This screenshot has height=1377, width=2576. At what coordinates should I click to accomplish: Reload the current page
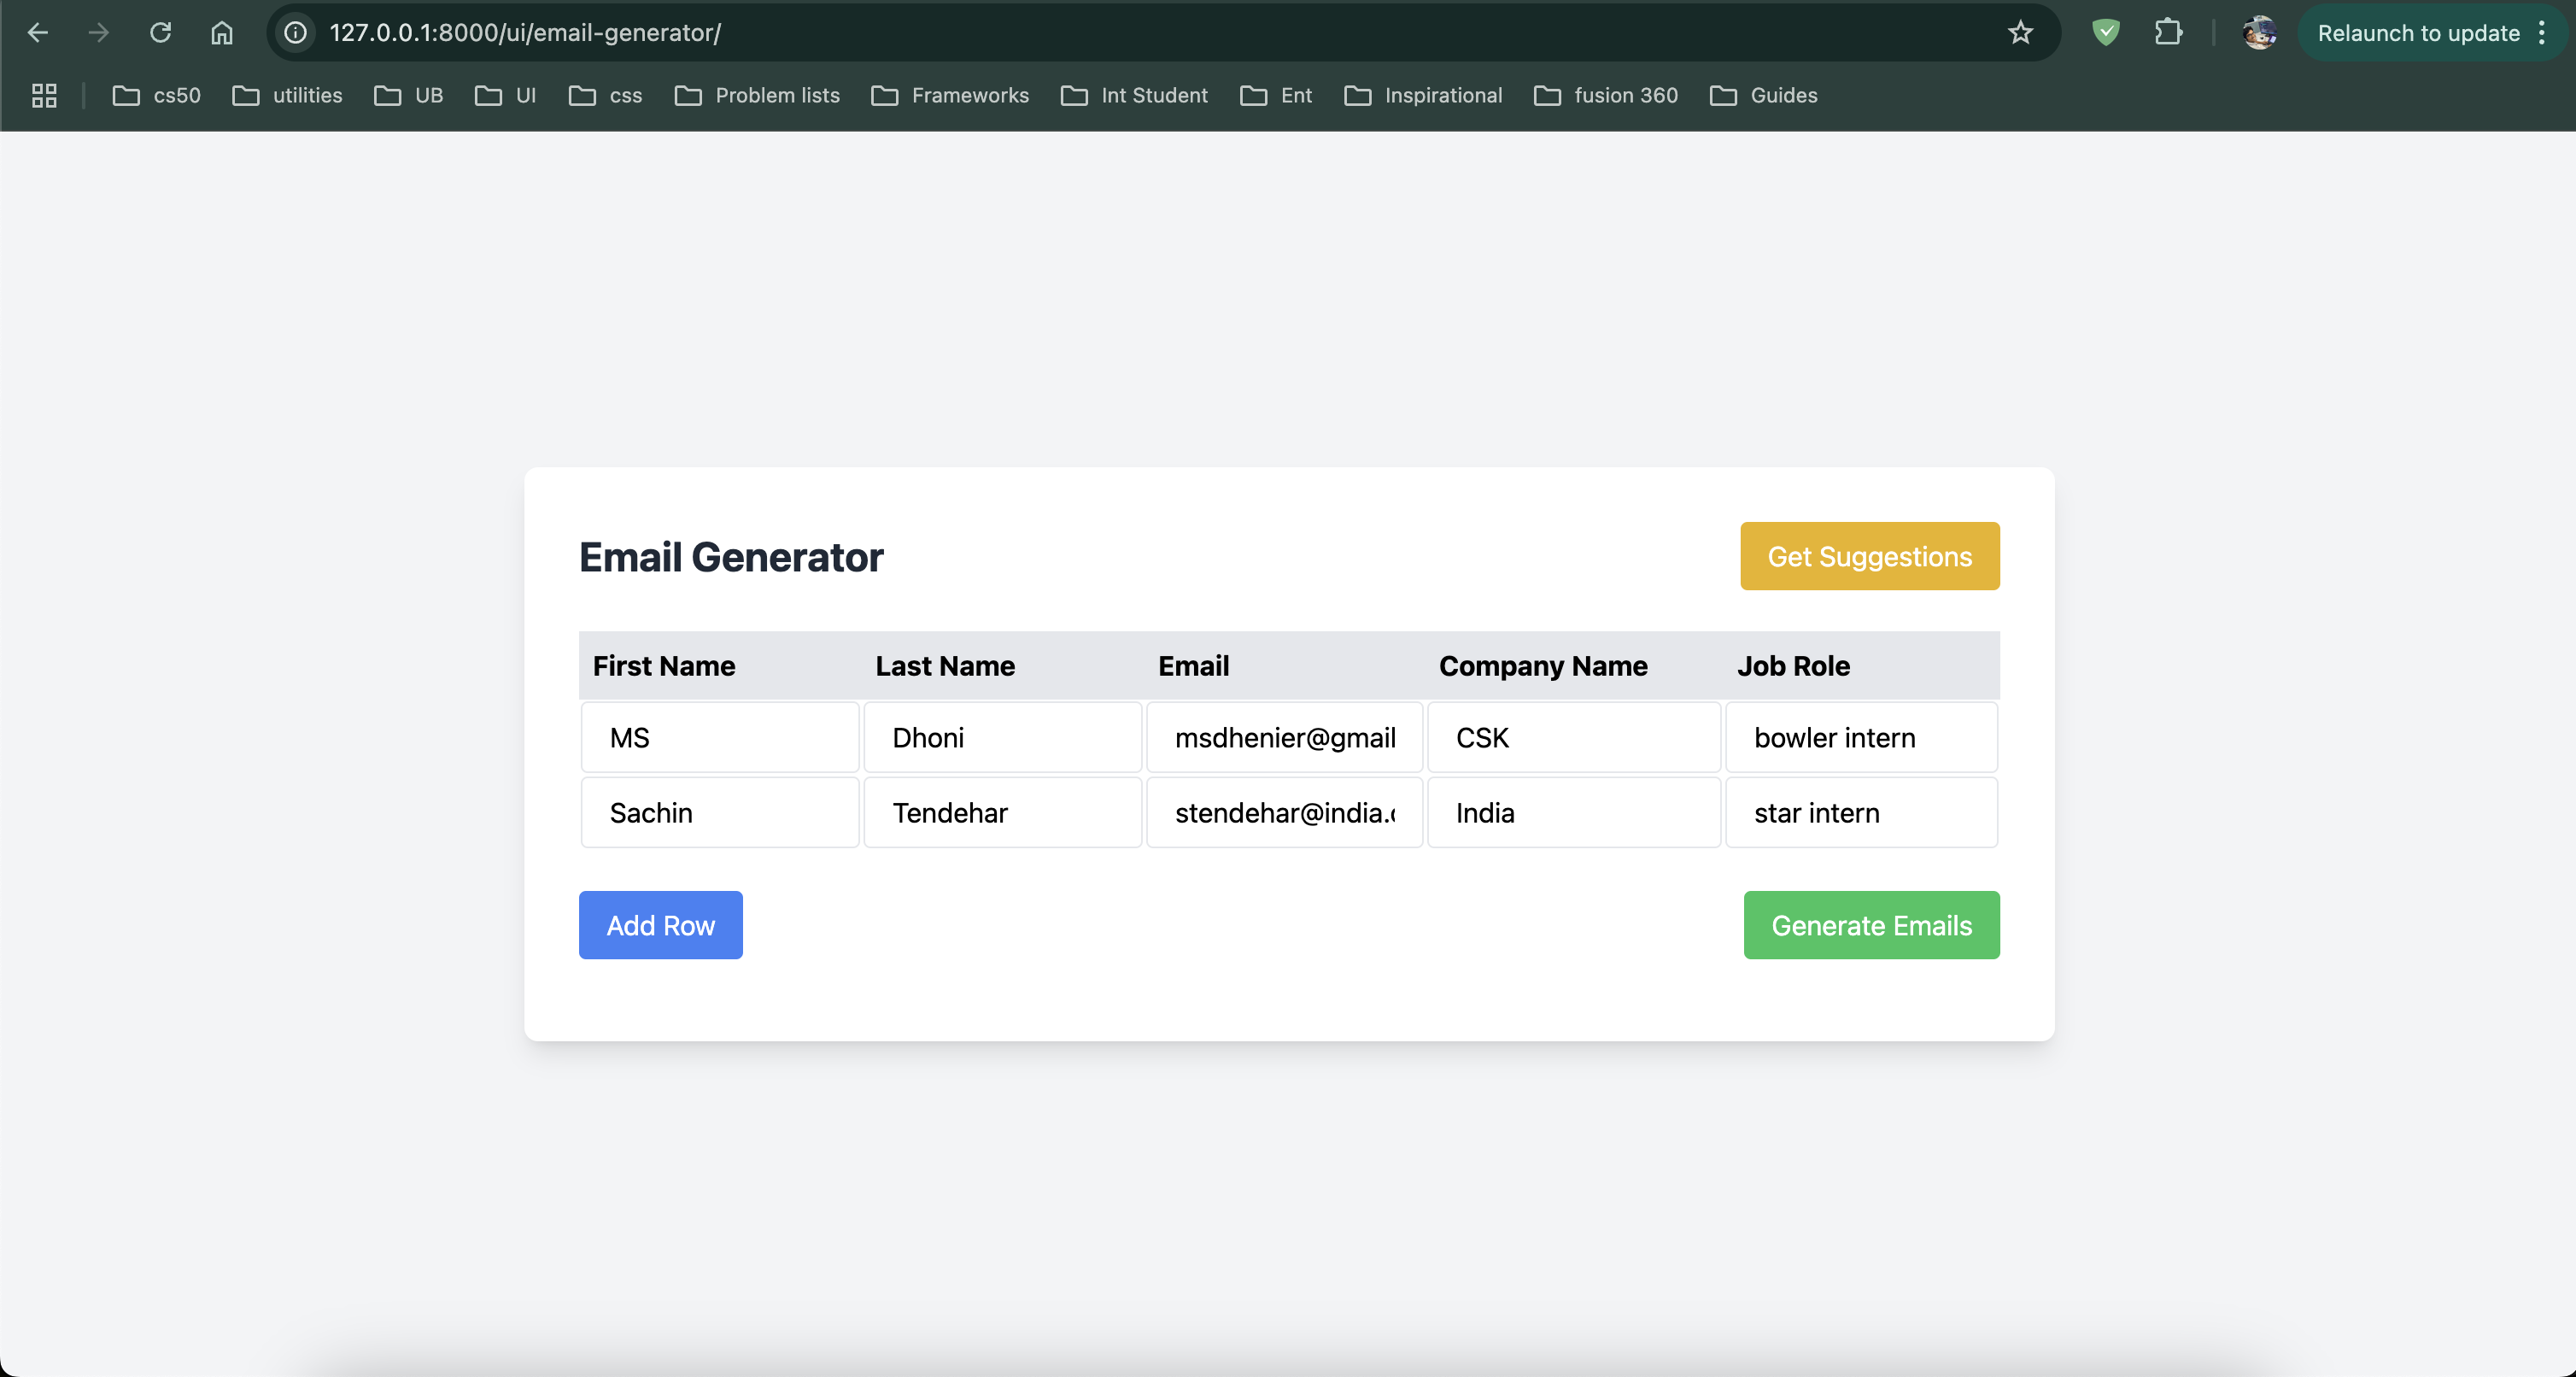point(160,33)
